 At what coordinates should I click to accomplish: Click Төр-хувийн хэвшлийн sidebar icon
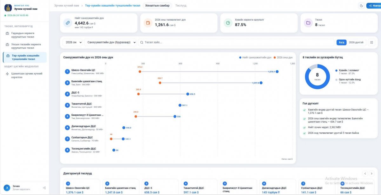pyautogui.click(x=7, y=56)
